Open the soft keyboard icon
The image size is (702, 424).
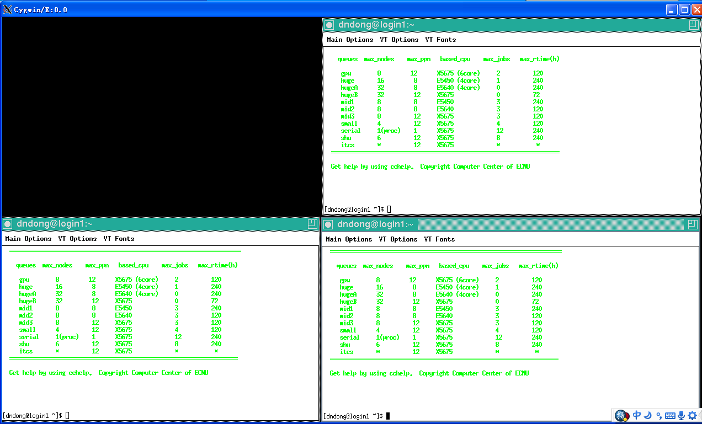tap(670, 416)
